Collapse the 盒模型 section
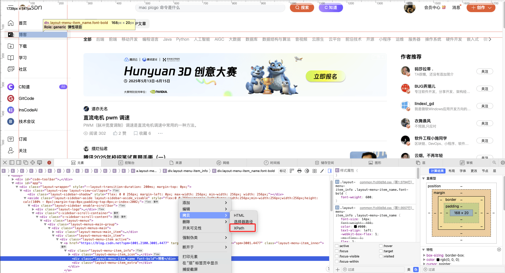 pos(424,178)
